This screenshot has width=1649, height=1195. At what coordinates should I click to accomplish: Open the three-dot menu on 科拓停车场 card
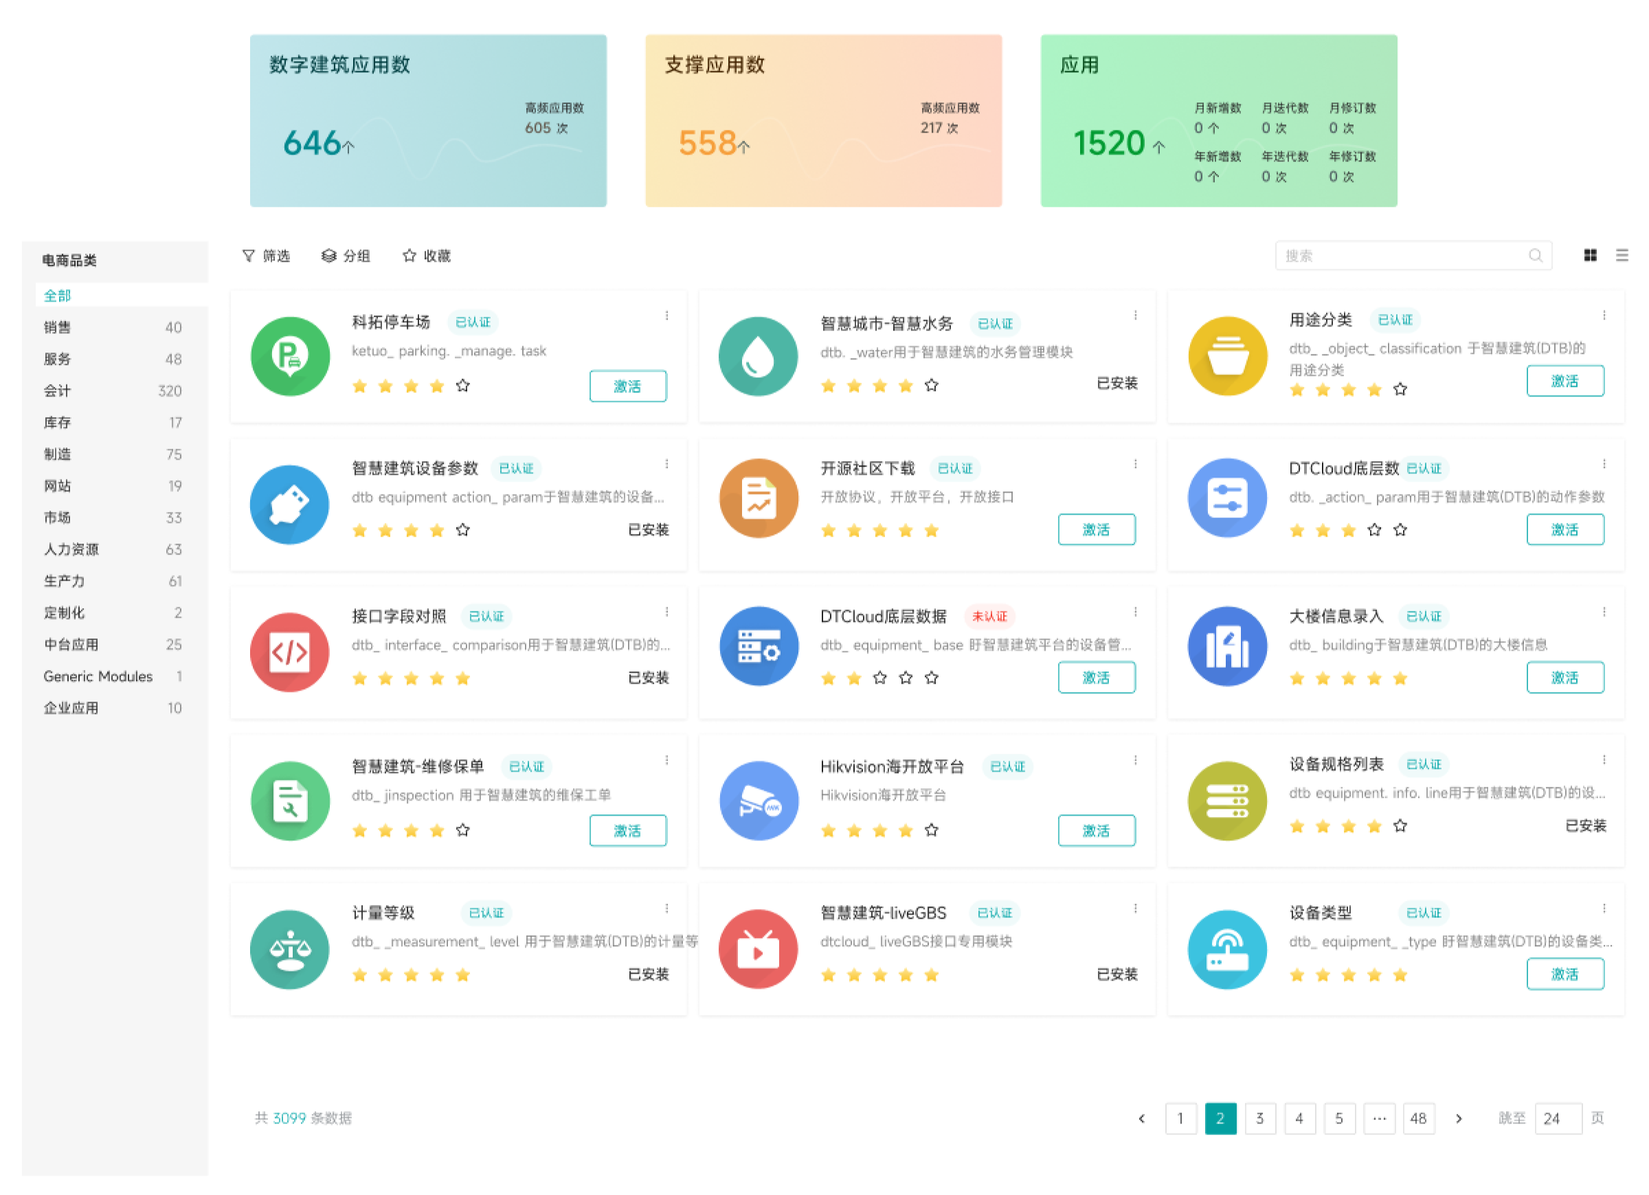(x=667, y=315)
